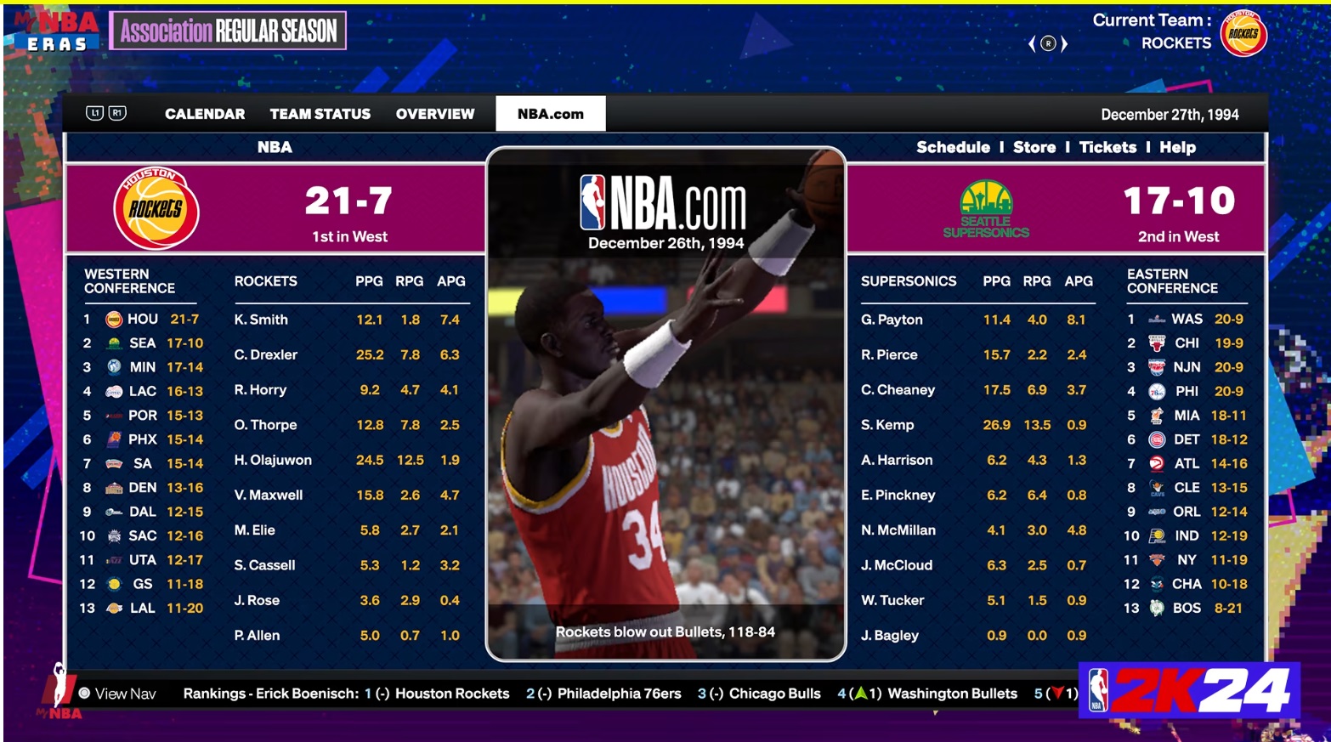This screenshot has height=742, width=1331.
Task: Click the Seattle SuperSonics logo in the banner
Action: [x=986, y=208]
